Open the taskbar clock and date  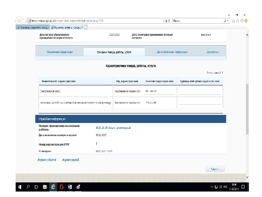tap(234, 187)
